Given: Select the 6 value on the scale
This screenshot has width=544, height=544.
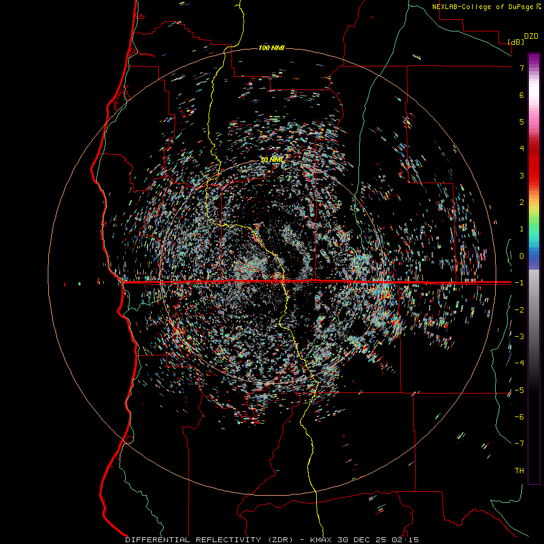Looking at the screenshot, I should [x=522, y=95].
